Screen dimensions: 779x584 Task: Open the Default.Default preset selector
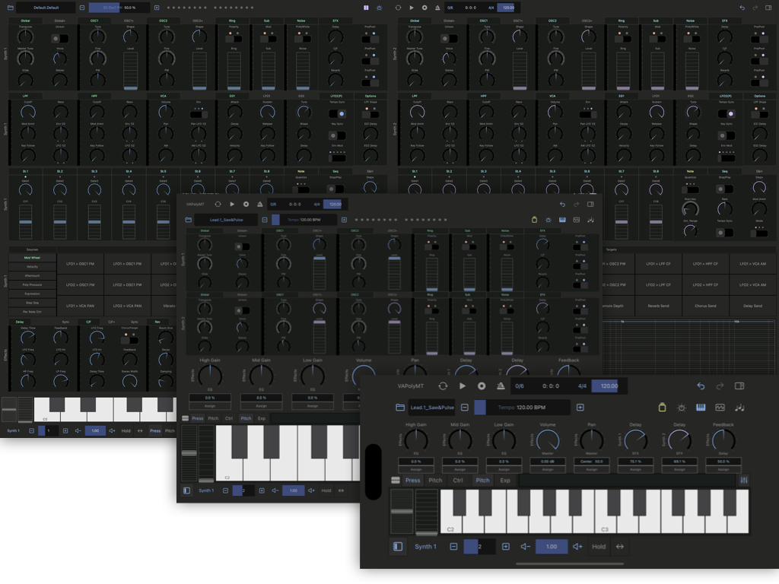(x=46, y=8)
